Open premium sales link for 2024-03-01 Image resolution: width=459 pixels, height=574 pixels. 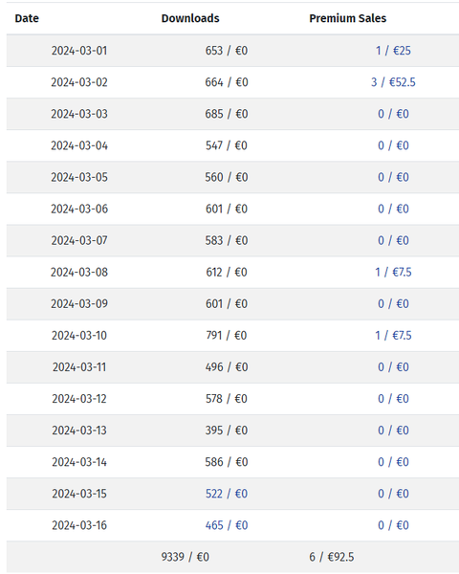coord(393,51)
